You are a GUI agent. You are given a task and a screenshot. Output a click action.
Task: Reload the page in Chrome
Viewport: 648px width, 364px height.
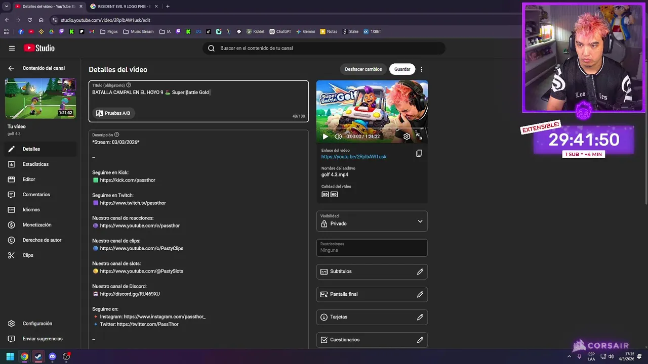30,20
